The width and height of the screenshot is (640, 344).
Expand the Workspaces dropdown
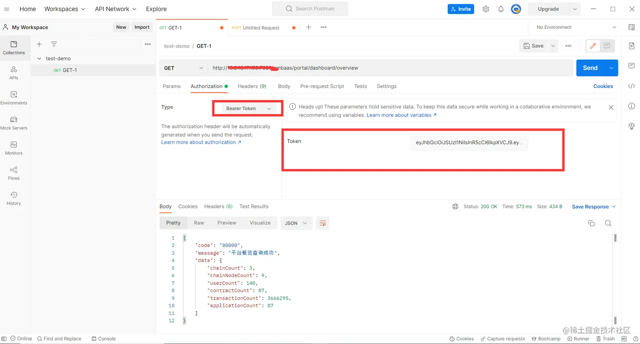(x=65, y=9)
